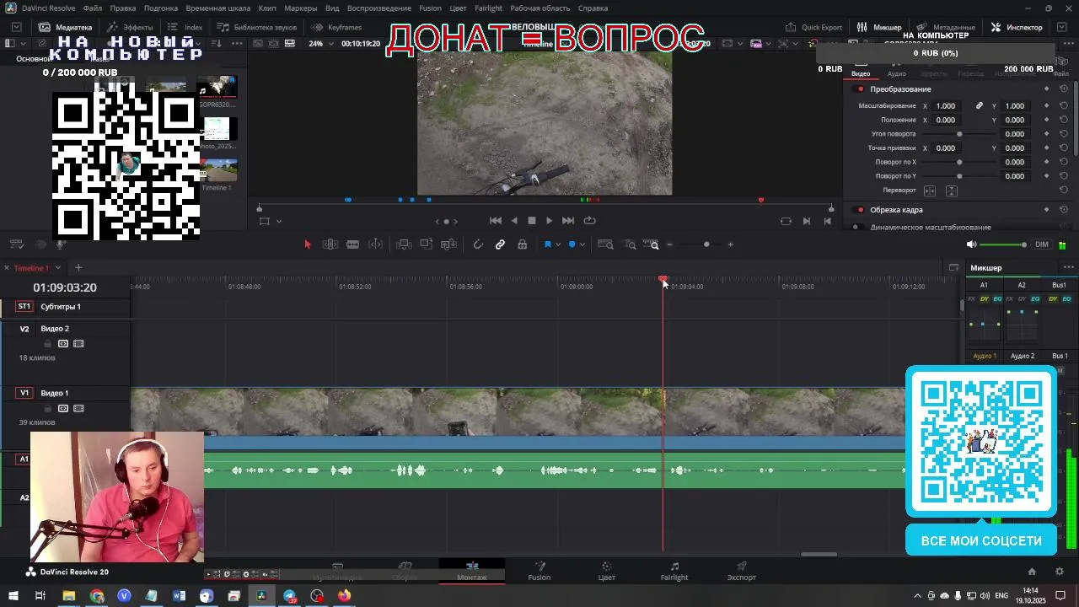Choose the Dynamic trim mode icon

click(x=376, y=244)
